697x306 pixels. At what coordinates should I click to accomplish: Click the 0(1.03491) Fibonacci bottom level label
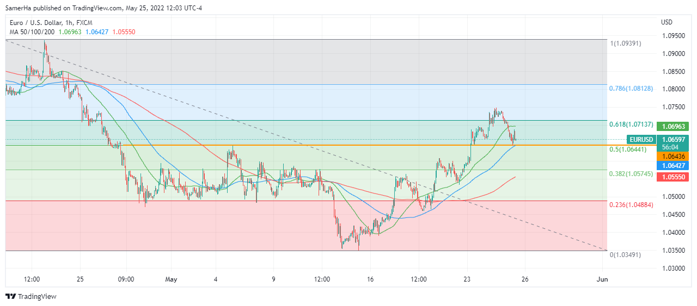[x=625, y=254]
